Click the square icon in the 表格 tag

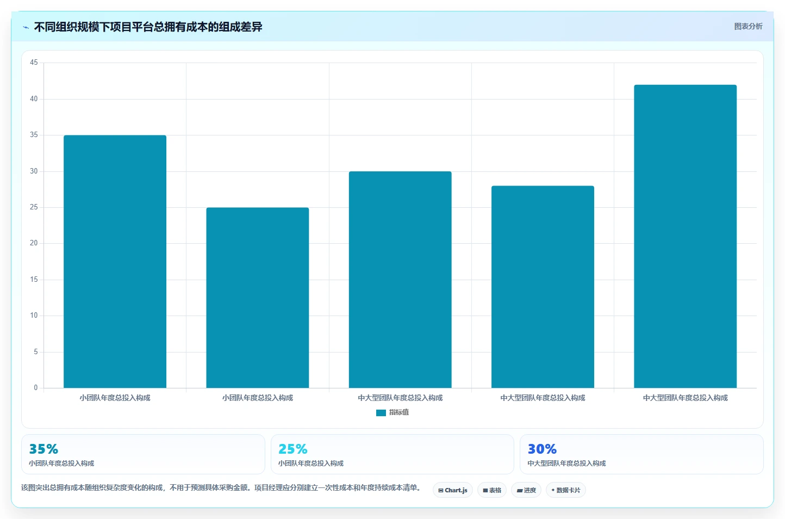point(485,490)
